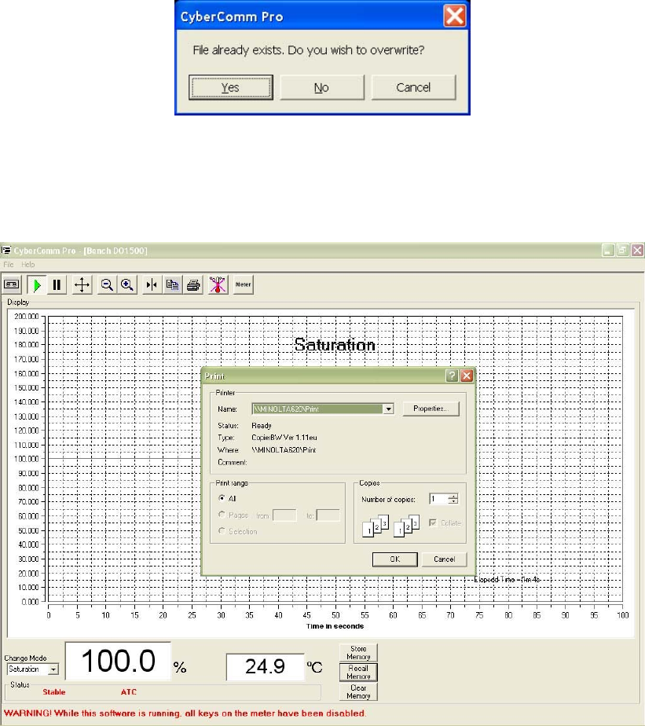Viewport: 645px width, 726px height.
Task: Click the 'Time in seconds' axis label
Action: pos(335,626)
